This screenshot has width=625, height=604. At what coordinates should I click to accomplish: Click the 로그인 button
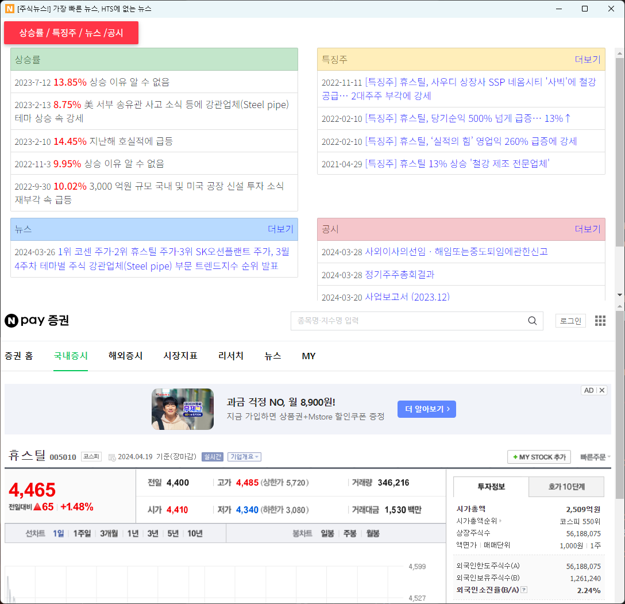pos(570,321)
